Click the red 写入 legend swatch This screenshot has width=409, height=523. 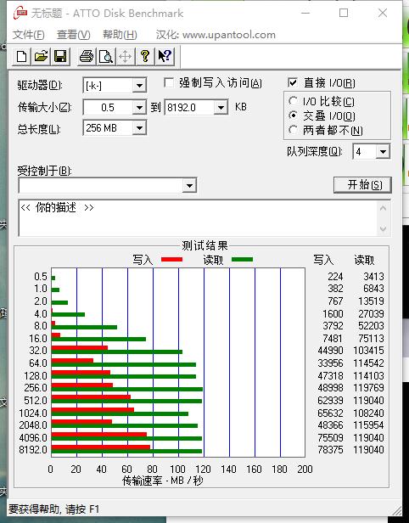click(171, 260)
